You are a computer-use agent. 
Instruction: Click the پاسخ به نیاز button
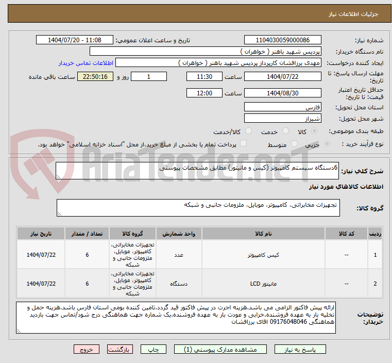pyautogui.click(x=300, y=349)
